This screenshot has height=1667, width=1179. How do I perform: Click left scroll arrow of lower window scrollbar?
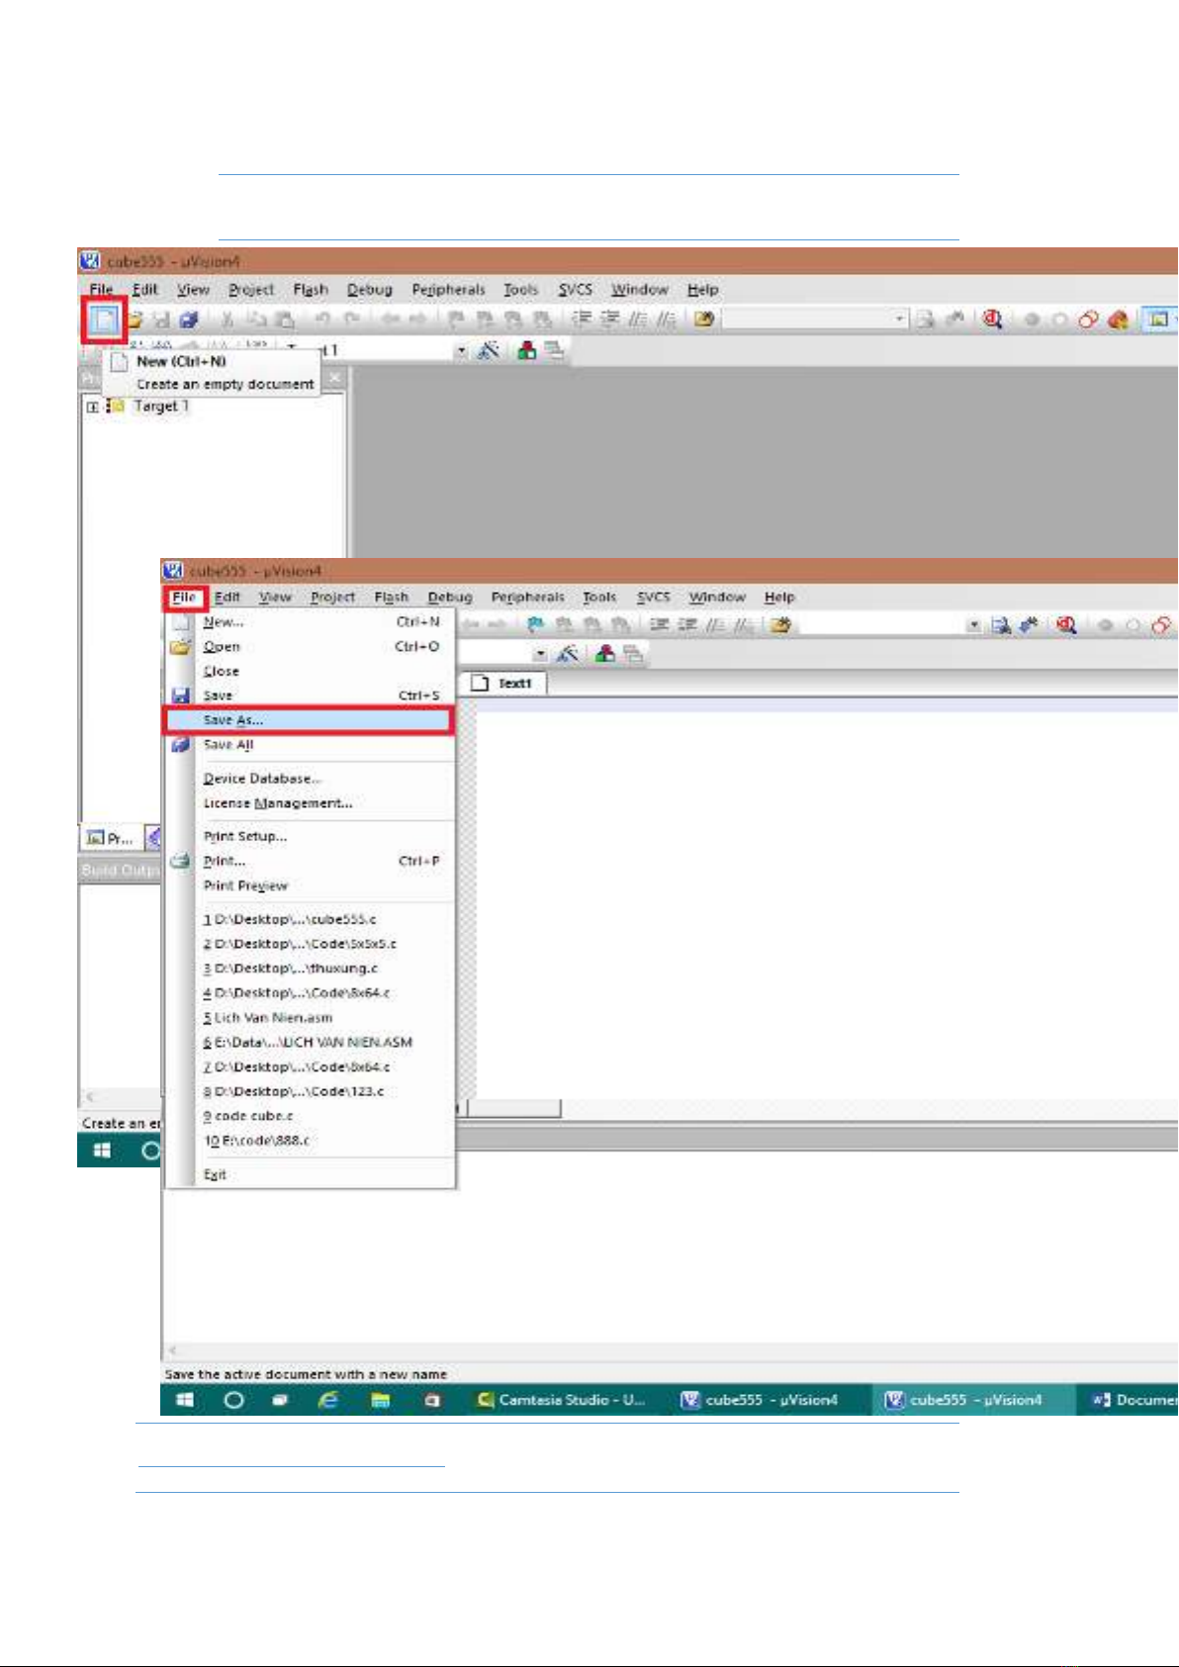pos(172,1350)
